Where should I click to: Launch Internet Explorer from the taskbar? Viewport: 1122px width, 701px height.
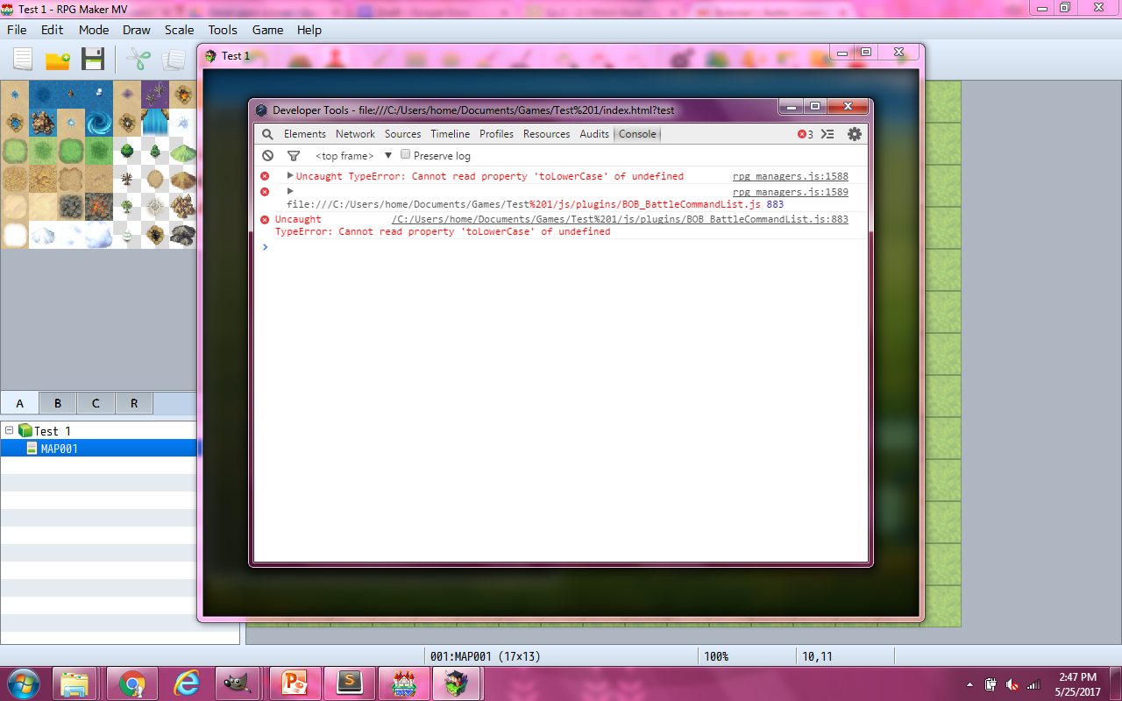pos(187,683)
